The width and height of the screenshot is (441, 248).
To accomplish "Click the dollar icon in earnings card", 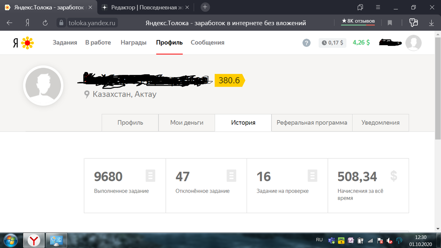I will coord(394,176).
